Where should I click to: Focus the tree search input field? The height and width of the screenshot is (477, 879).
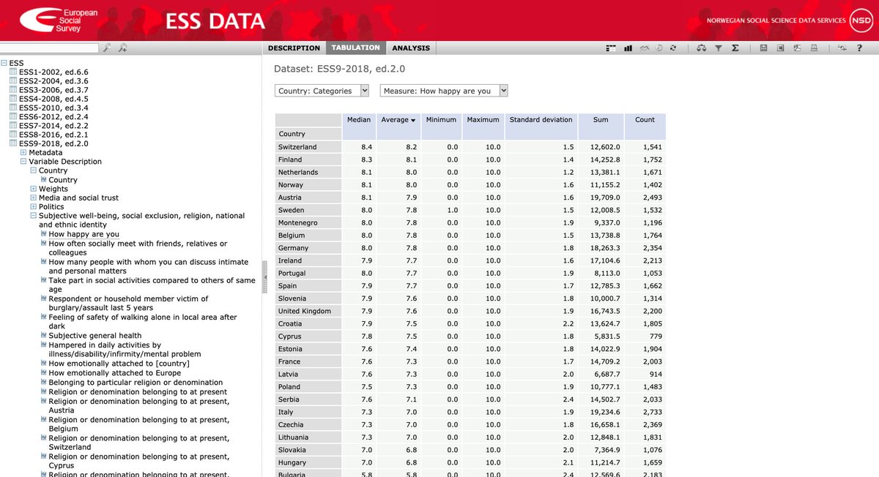(49, 48)
